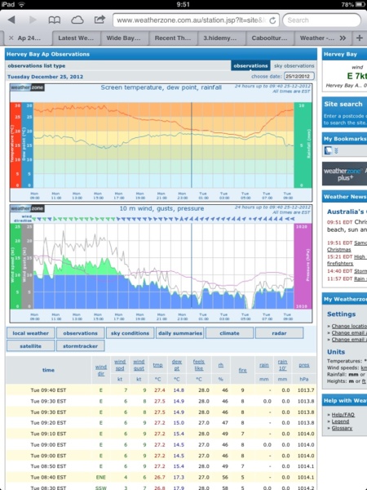
Task: Sort by wind gust column header
Action: [x=139, y=365]
